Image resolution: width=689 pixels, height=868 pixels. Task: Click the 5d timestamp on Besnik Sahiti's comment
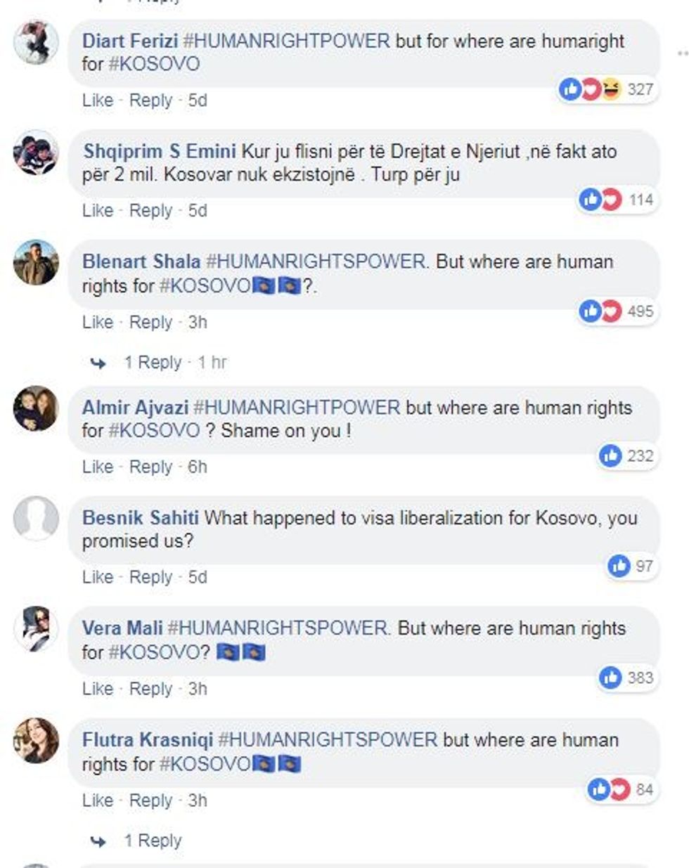pos(197,577)
